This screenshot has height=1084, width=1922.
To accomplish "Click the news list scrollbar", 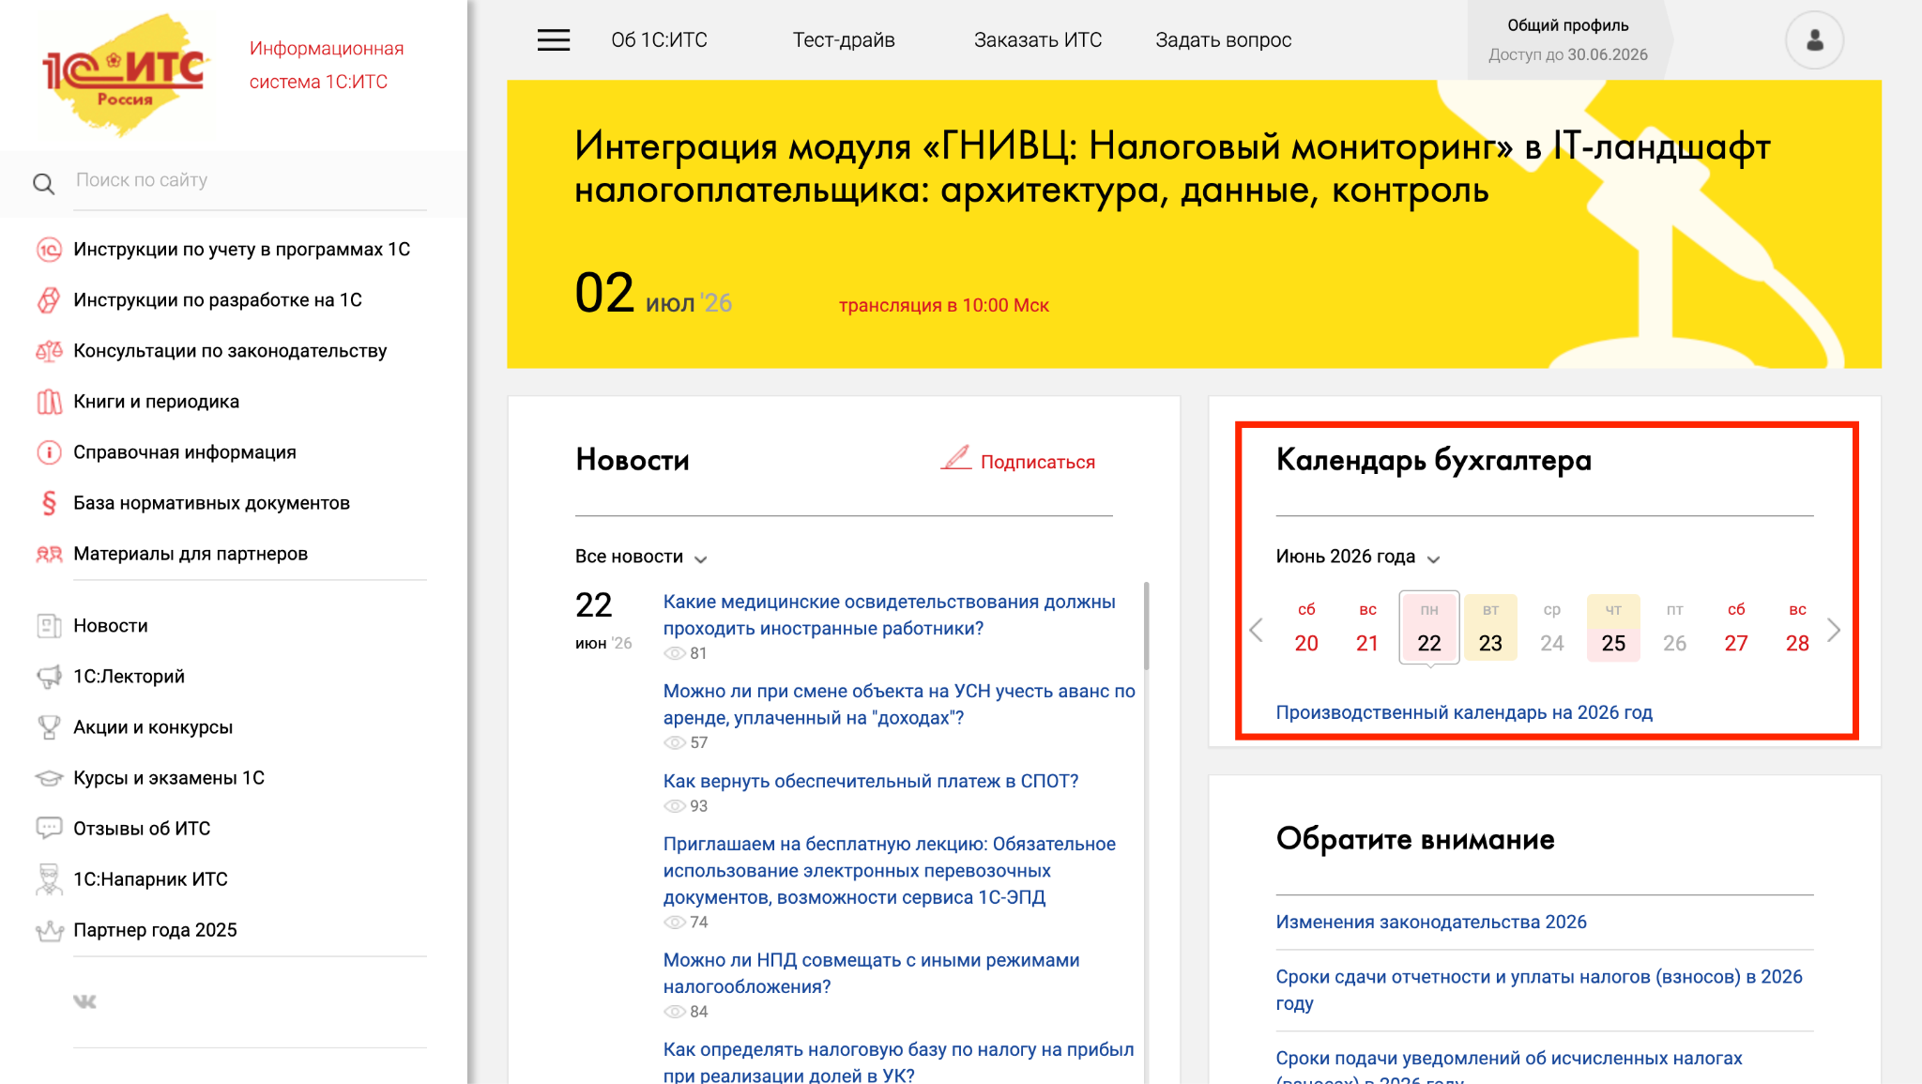I will (x=1146, y=625).
